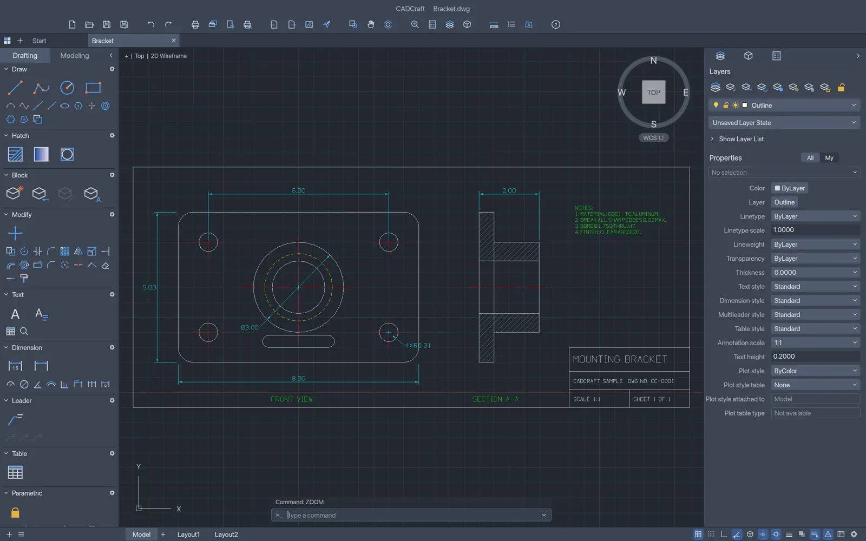Open the Annotation scale 1:1 dropdown
866x541 pixels.
pos(816,343)
